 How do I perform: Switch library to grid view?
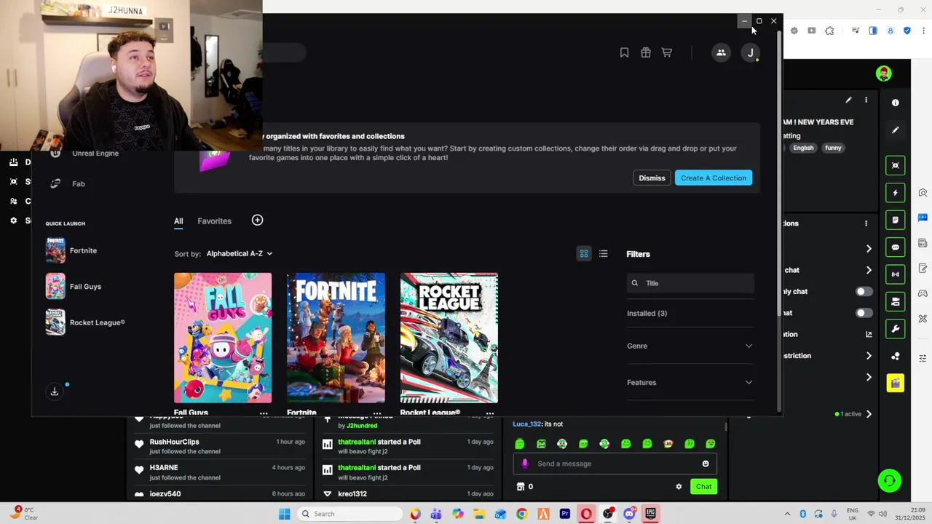coord(584,254)
